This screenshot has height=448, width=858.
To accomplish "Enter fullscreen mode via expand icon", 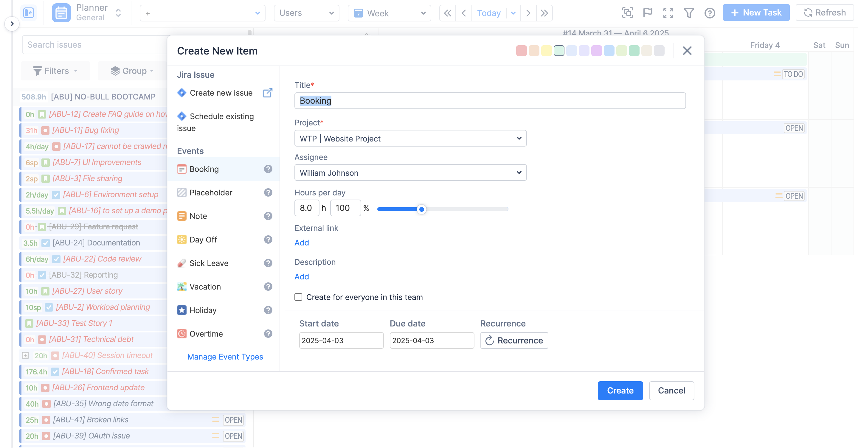I will 668,13.
